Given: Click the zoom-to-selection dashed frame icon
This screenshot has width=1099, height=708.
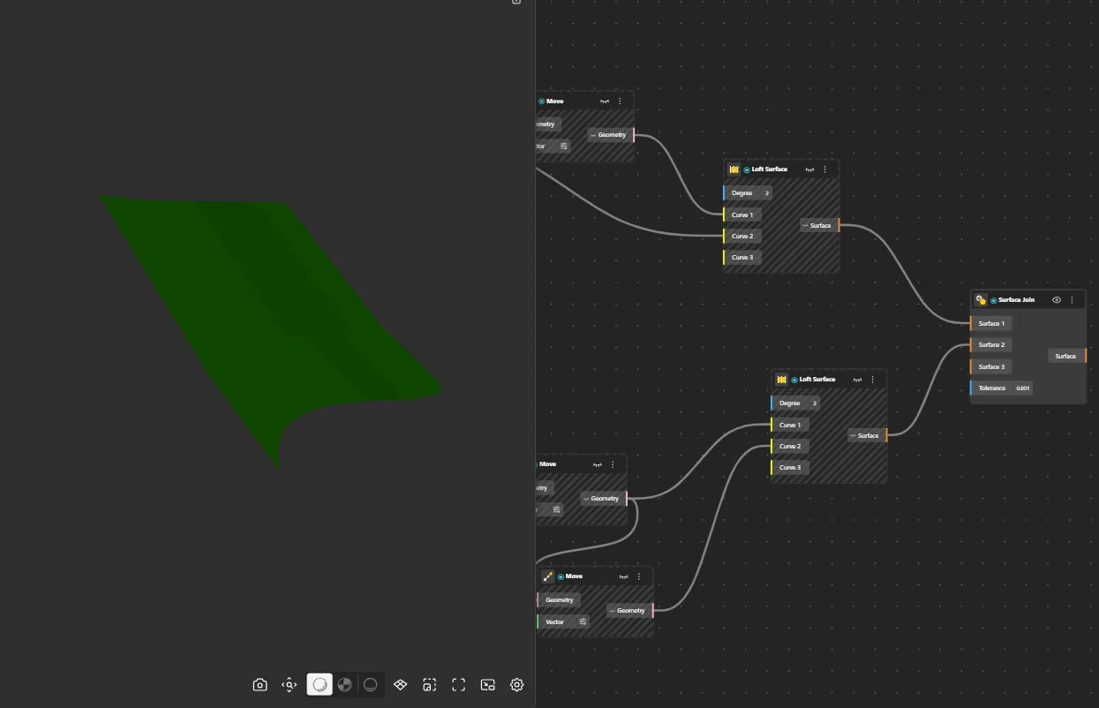Looking at the screenshot, I should pos(429,685).
